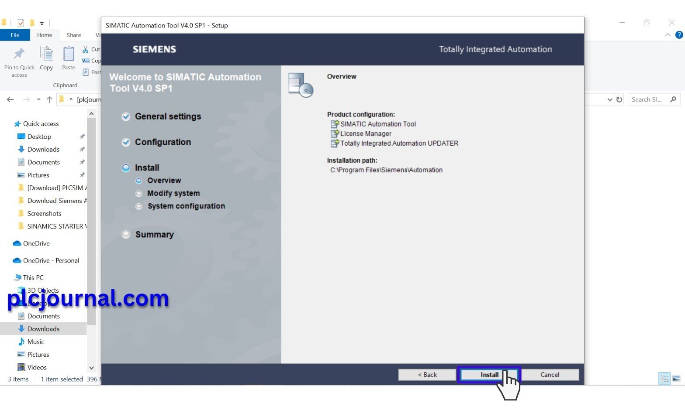Image resolution: width=685 pixels, height=410 pixels.
Task: Switch Explorer to large icons view
Action: click(x=676, y=379)
